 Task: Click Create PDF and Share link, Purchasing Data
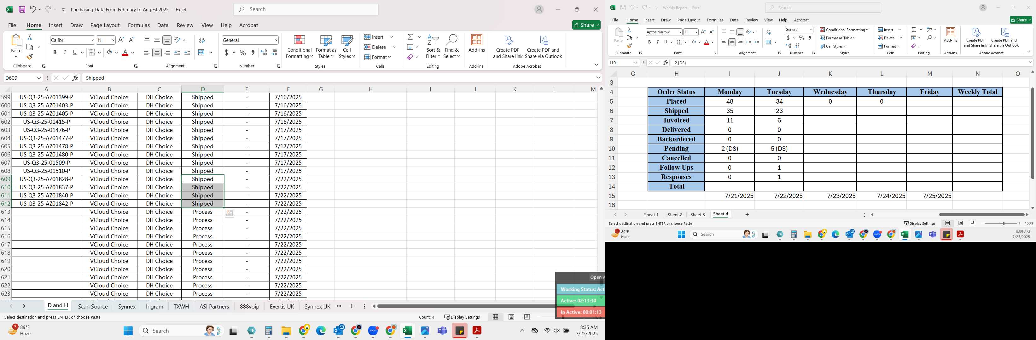[508, 47]
